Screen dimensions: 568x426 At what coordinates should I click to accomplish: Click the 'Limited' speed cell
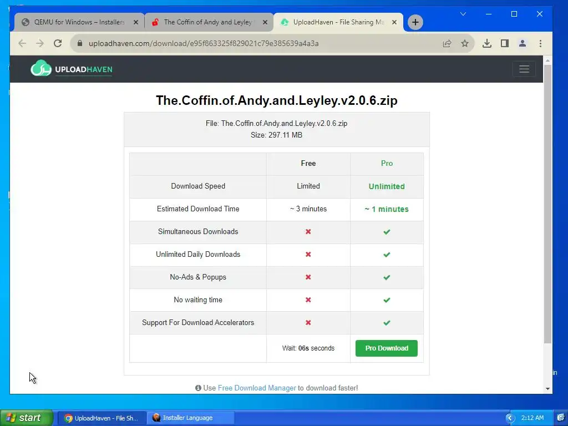(308, 186)
